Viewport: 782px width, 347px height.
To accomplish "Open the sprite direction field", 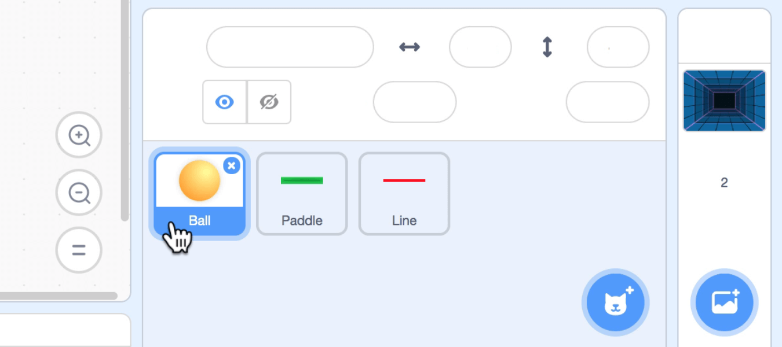I will pos(608,102).
